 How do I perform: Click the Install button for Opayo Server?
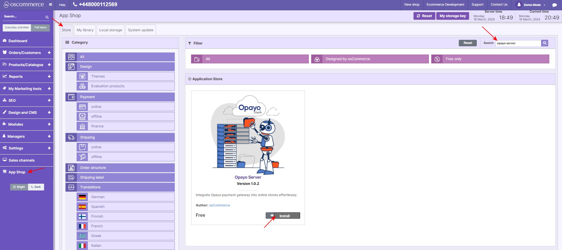click(287, 216)
